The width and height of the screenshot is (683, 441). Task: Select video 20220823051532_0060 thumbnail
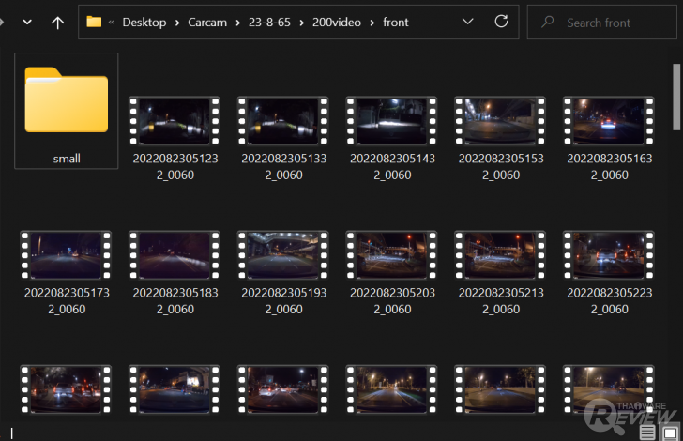point(500,121)
